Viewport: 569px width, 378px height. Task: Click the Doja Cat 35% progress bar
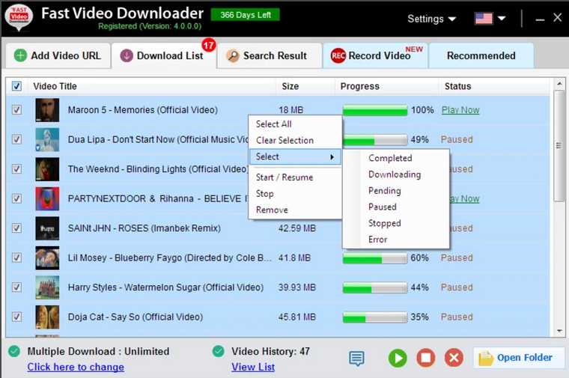(375, 317)
